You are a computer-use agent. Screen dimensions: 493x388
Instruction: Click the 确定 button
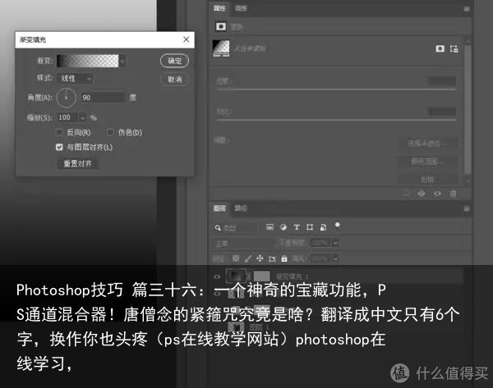click(x=174, y=61)
